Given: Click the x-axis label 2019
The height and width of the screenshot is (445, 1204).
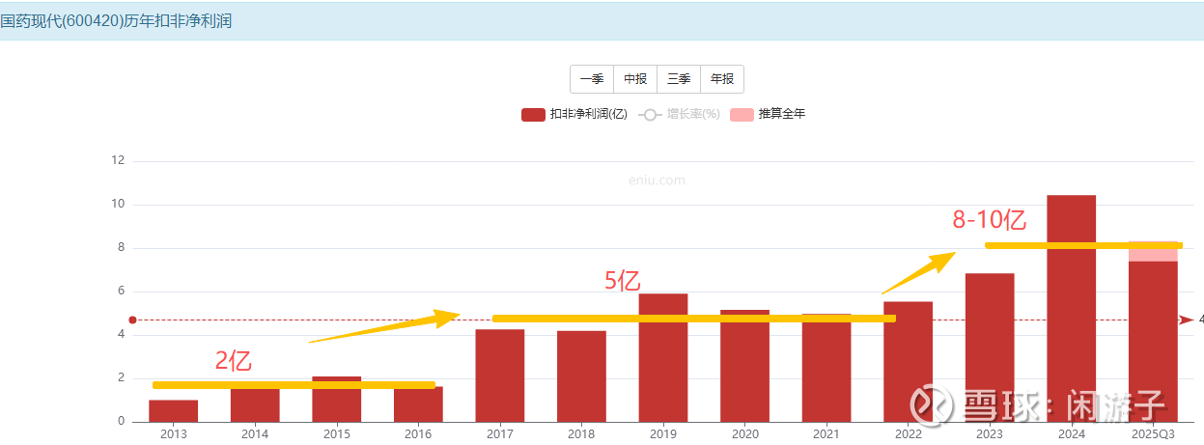Looking at the screenshot, I should pyautogui.click(x=663, y=434).
